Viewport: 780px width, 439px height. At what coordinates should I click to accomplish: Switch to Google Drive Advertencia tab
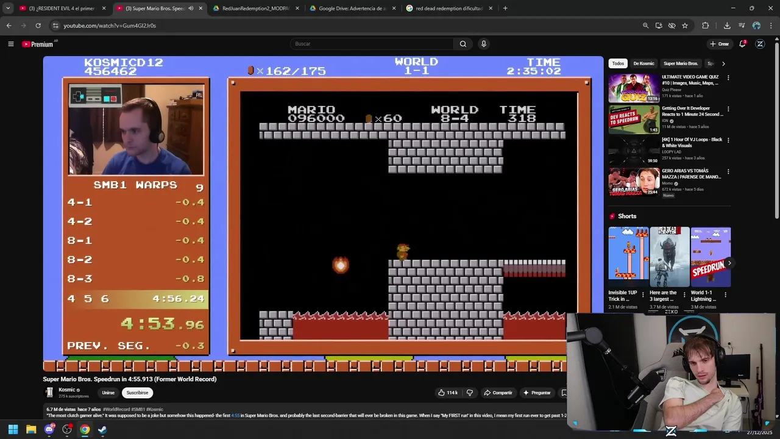352,9
